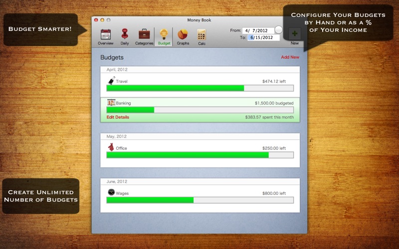Click the "$474.12 left" amount

pyautogui.click(x=274, y=81)
